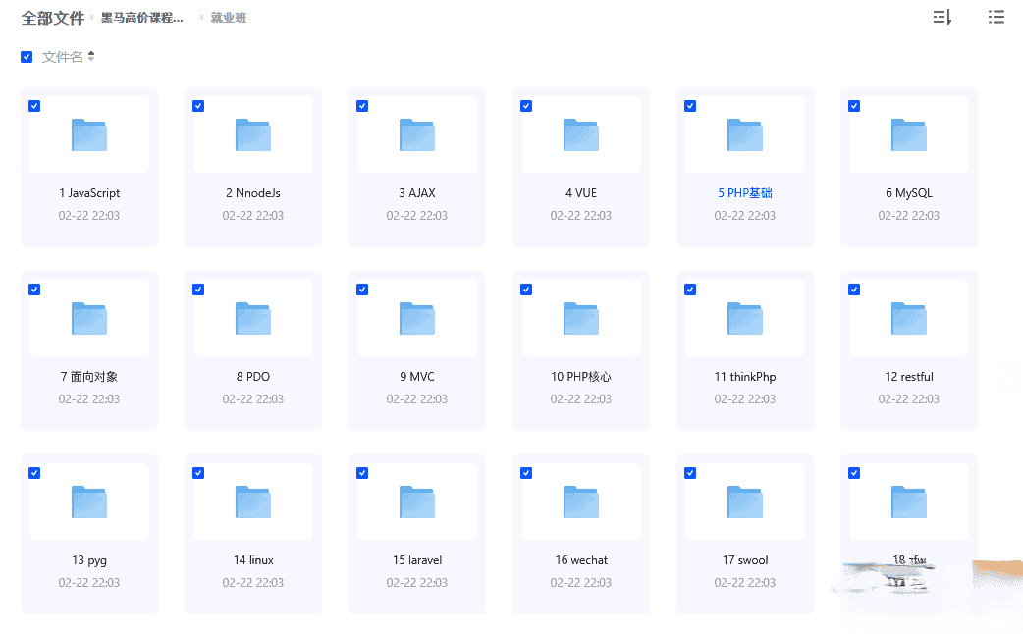The image size is (1023, 634).
Task: Open the 1 JavaScript folder icon
Action: coord(89,134)
